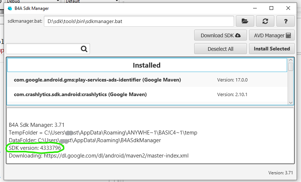Open the AVD Manager
This screenshot has height=182, width=301.
pos(272,35)
